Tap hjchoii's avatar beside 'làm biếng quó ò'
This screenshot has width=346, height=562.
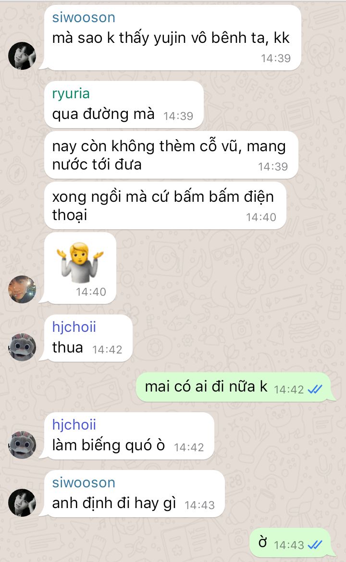[22, 444]
